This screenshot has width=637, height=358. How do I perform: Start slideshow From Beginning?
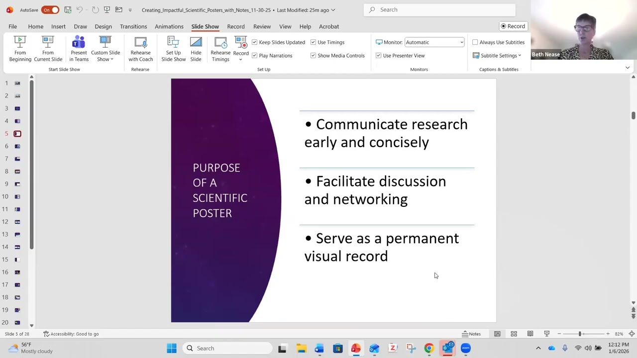coord(20,49)
